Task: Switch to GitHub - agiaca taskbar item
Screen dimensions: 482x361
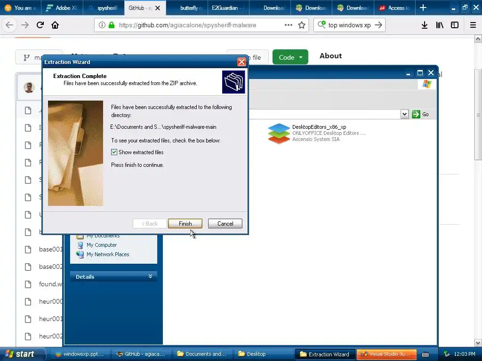Action: (x=141, y=354)
